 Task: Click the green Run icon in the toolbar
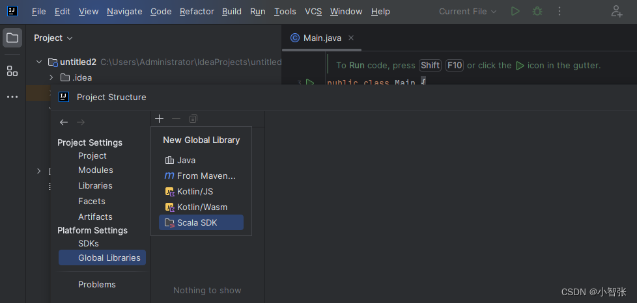click(515, 11)
